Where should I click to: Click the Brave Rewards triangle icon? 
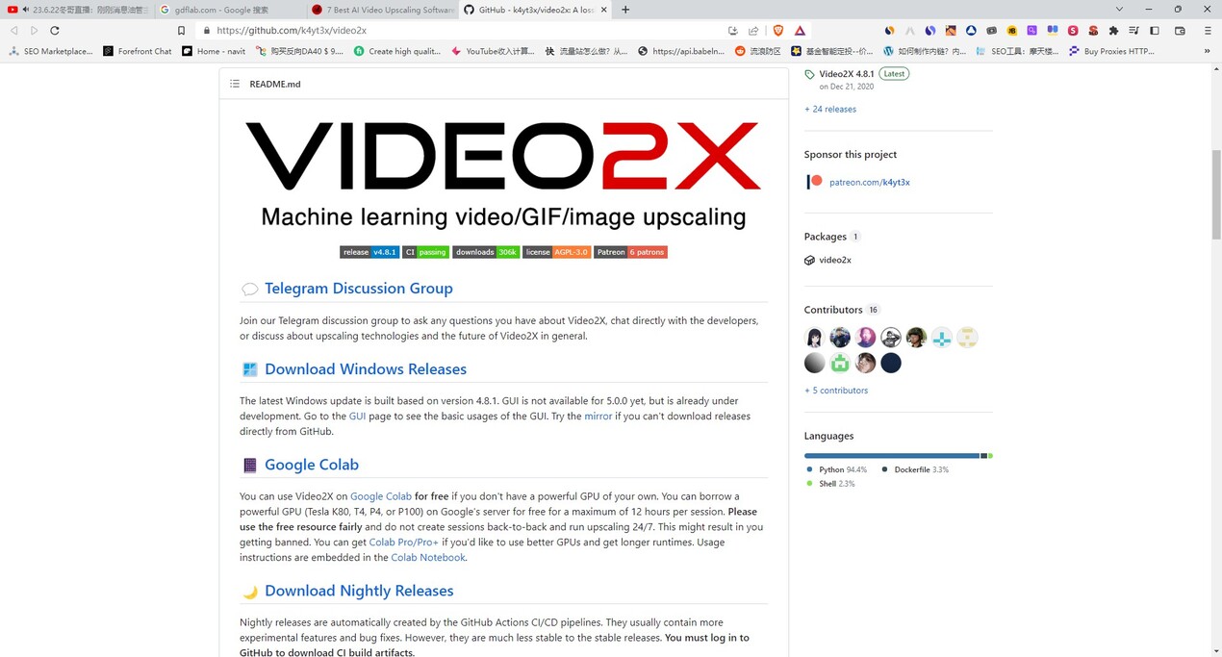800,30
